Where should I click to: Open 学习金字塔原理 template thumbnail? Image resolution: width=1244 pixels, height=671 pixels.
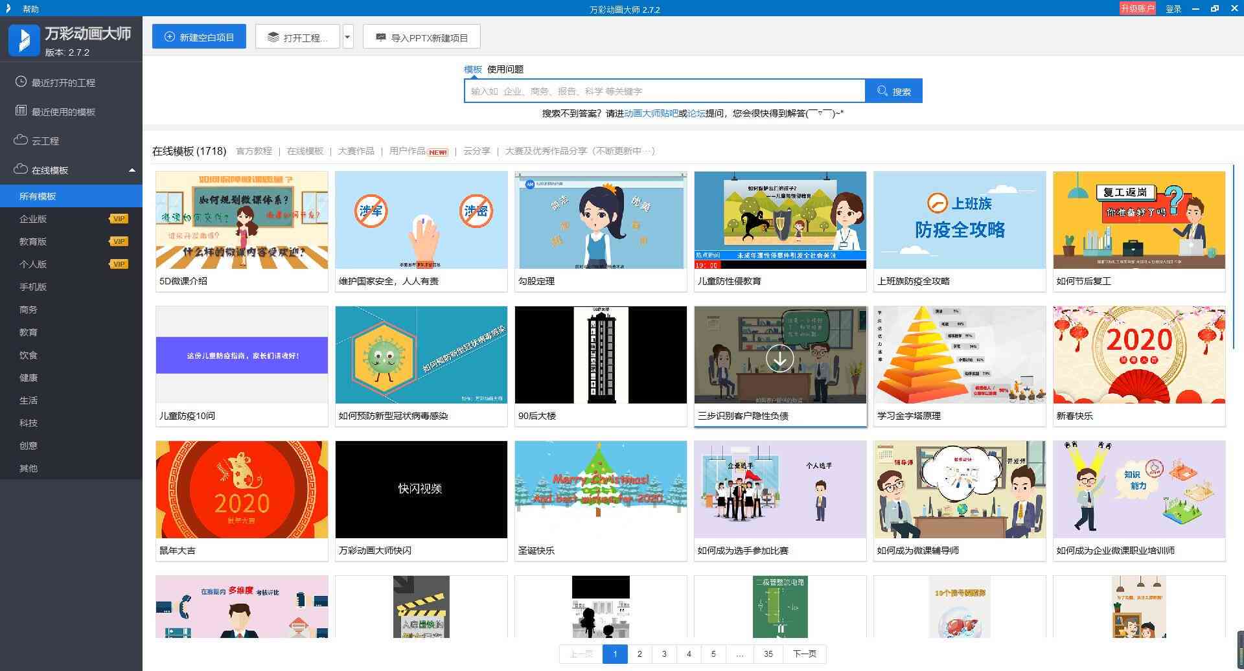point(960,355)
